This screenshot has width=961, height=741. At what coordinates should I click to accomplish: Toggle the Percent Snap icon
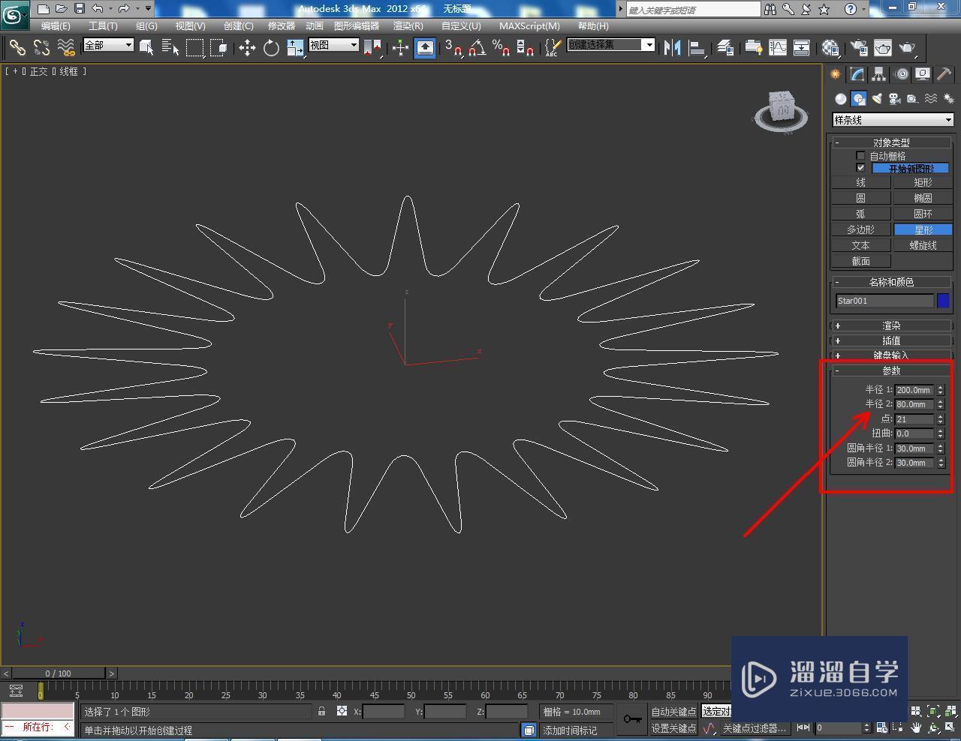pos(501,48)
